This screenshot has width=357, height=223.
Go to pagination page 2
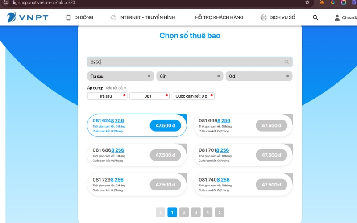tap(184, 212)
